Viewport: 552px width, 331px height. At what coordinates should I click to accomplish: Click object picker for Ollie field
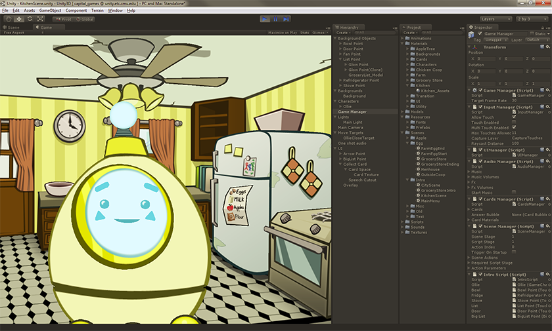(549, 284)
